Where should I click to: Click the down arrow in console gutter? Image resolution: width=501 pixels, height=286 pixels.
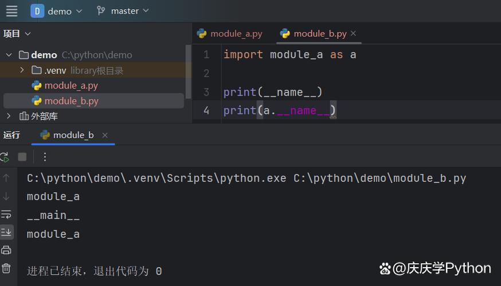pos(6,196)
